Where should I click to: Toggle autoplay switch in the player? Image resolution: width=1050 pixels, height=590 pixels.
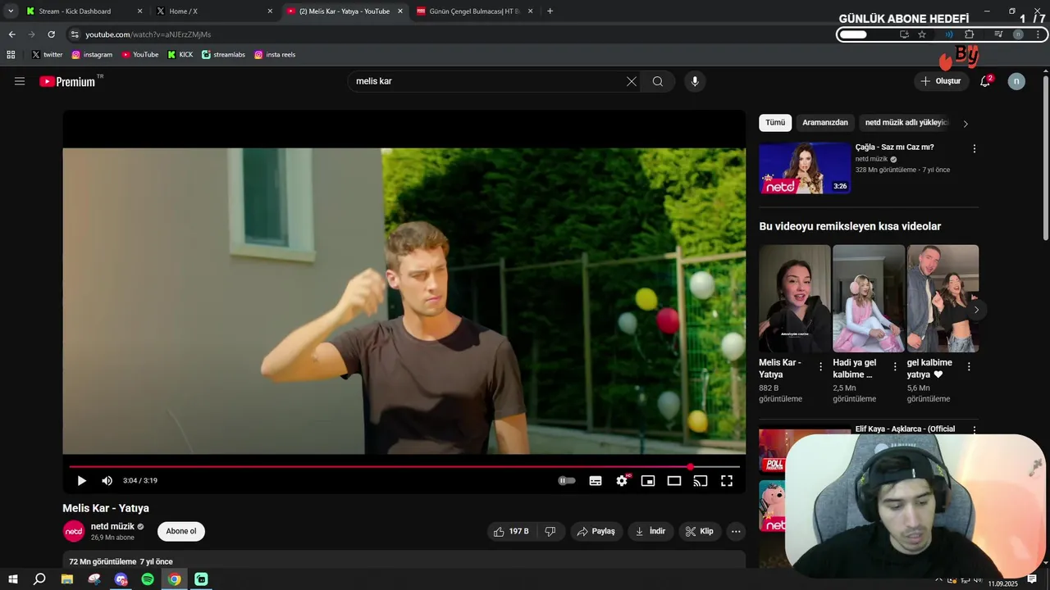point(567,481)
